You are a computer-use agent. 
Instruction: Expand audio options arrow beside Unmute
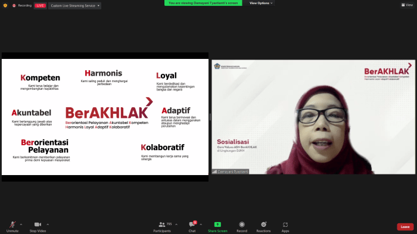coord(21,224)
